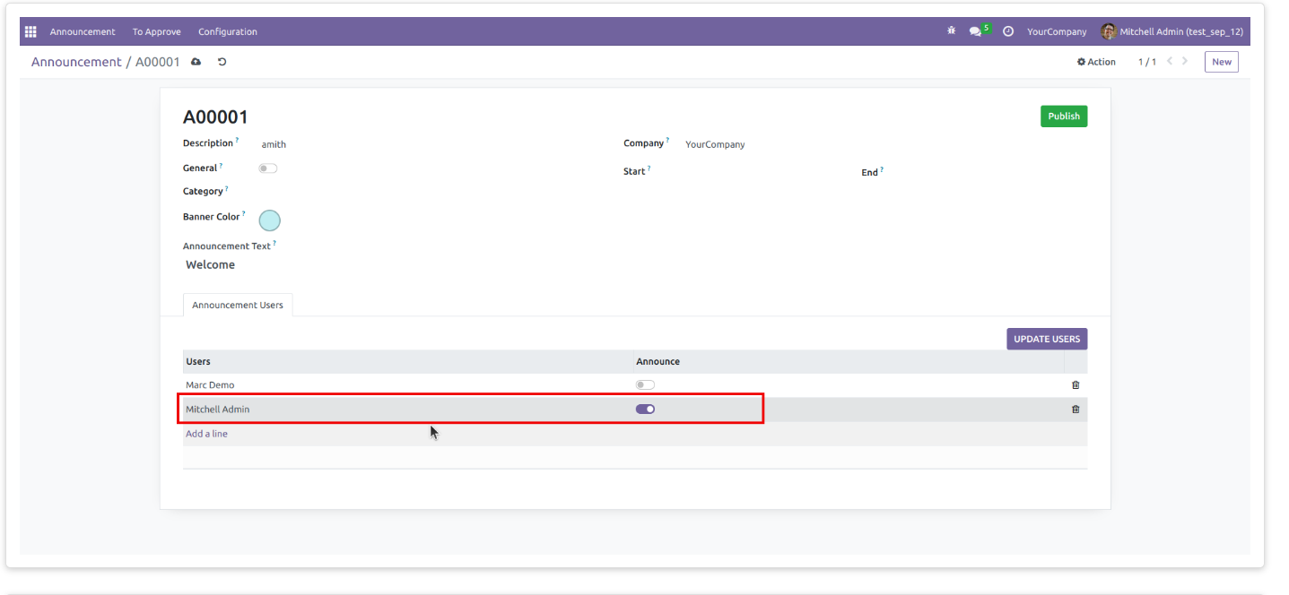The image size is (1289, 595).
Task: Select the Announcement Users tab
Action: (x=238, y=306)
